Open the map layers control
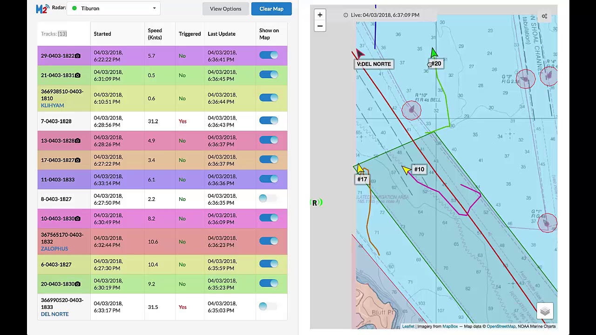Screen dimensions: 596x335 (545, 311)
